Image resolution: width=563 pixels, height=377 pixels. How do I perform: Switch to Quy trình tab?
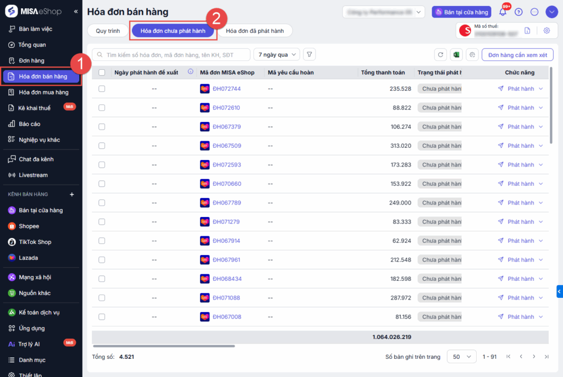[x=108, y=31]
